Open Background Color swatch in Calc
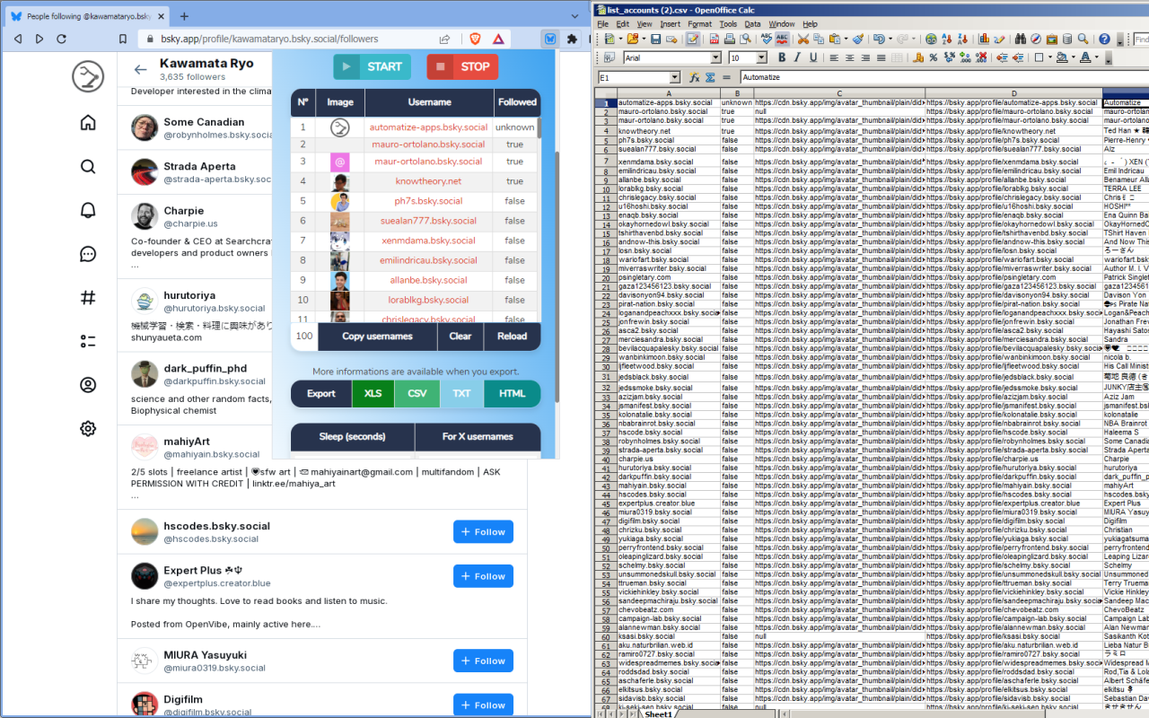1149x718 pixels. click(1061, 57)
